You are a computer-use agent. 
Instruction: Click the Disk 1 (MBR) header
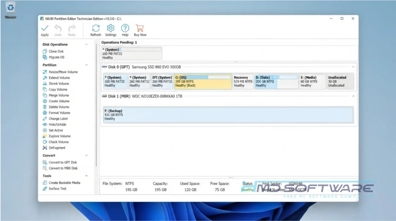(142, 96)
